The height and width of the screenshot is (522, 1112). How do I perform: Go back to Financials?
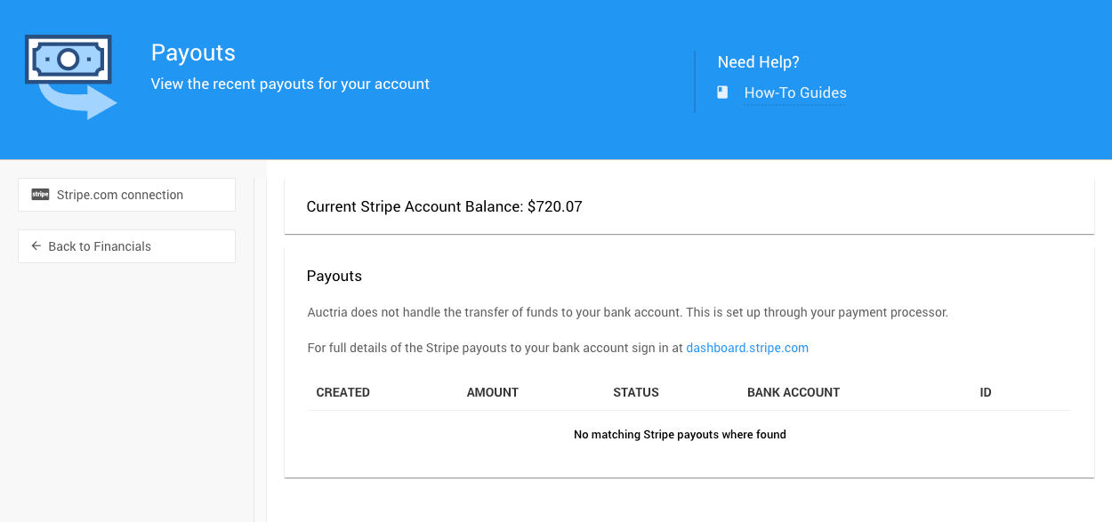pos(126,246)
